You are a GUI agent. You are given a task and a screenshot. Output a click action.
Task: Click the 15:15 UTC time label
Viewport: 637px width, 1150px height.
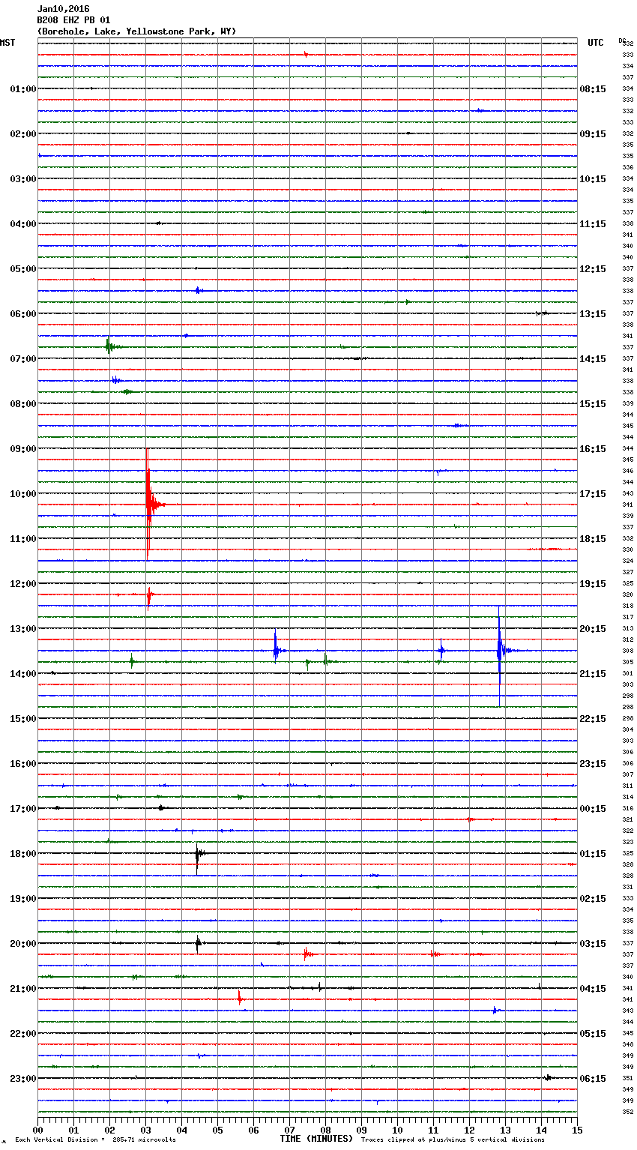[x=593, y=404]
